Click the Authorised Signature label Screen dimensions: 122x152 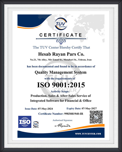pyautogui.click(x=63, y=120)
